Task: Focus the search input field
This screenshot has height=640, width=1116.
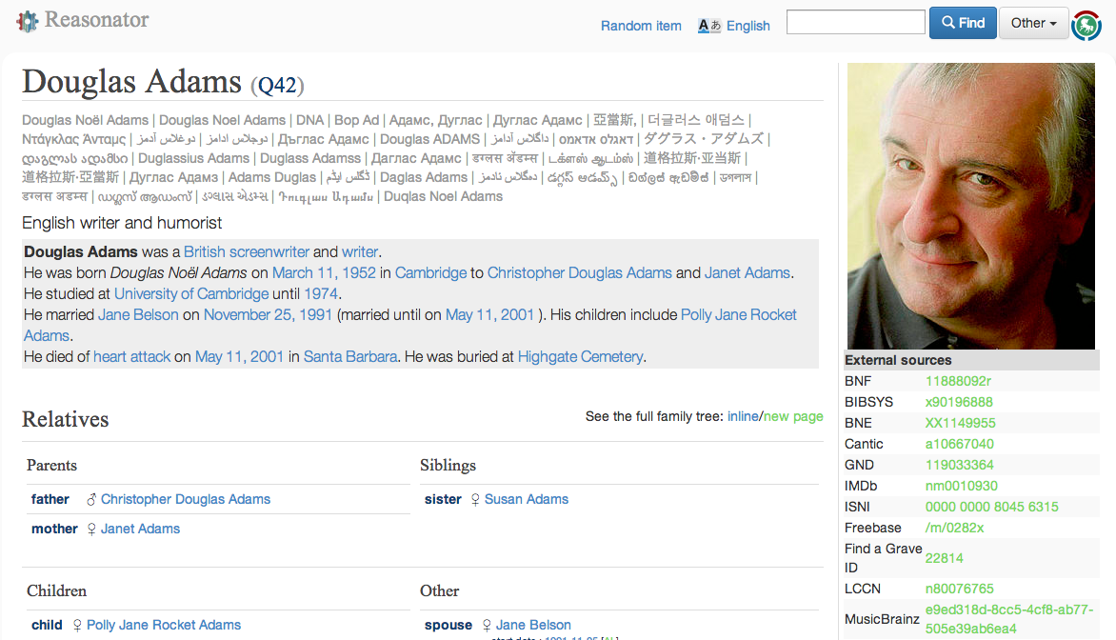Action: pyautogui.click(x=855, y=22)
